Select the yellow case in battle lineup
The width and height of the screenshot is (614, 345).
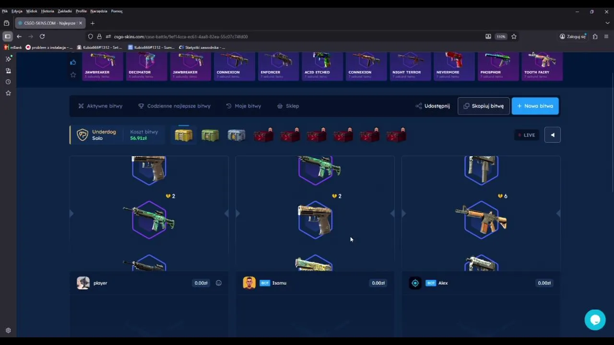[183, 135]
